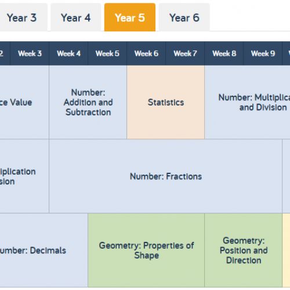
Task: Open the Statistics block
Action: 166,102
